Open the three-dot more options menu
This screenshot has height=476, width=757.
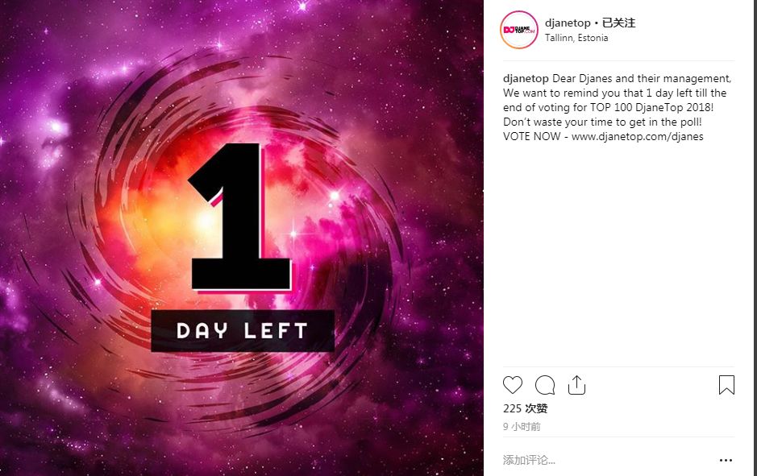pyautogui.click(x=726, y=461)
